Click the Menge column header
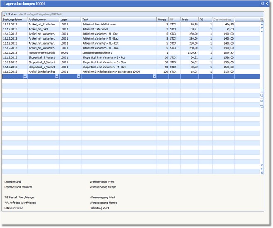The width and height of the screenshot is (273, 228). (x=162, y=20)
